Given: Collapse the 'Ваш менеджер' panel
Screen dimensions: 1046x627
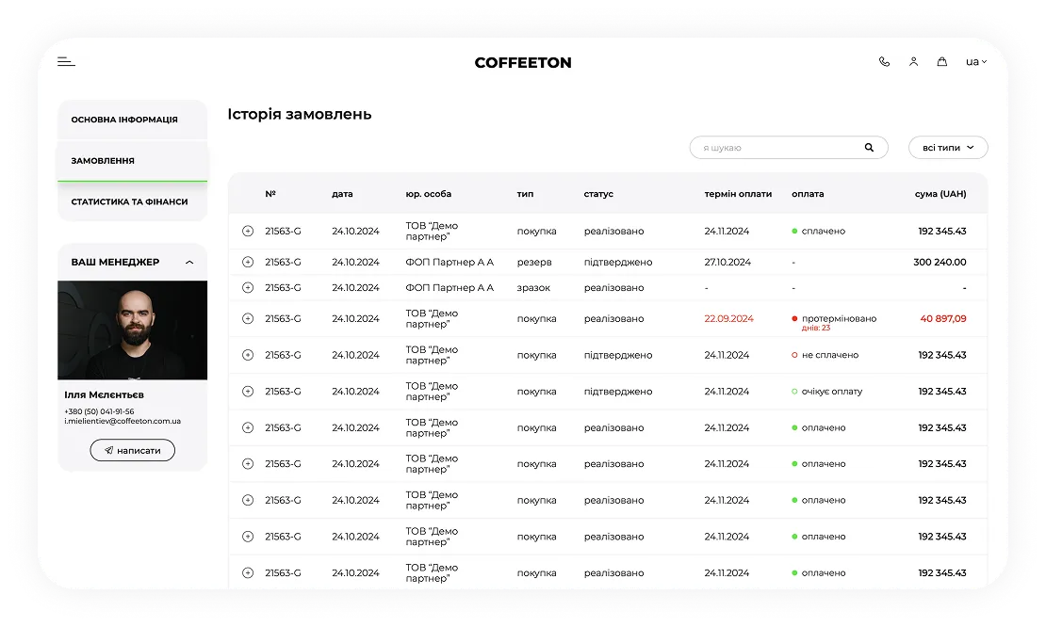Looking at the screenshot, I should coord(189,262).
